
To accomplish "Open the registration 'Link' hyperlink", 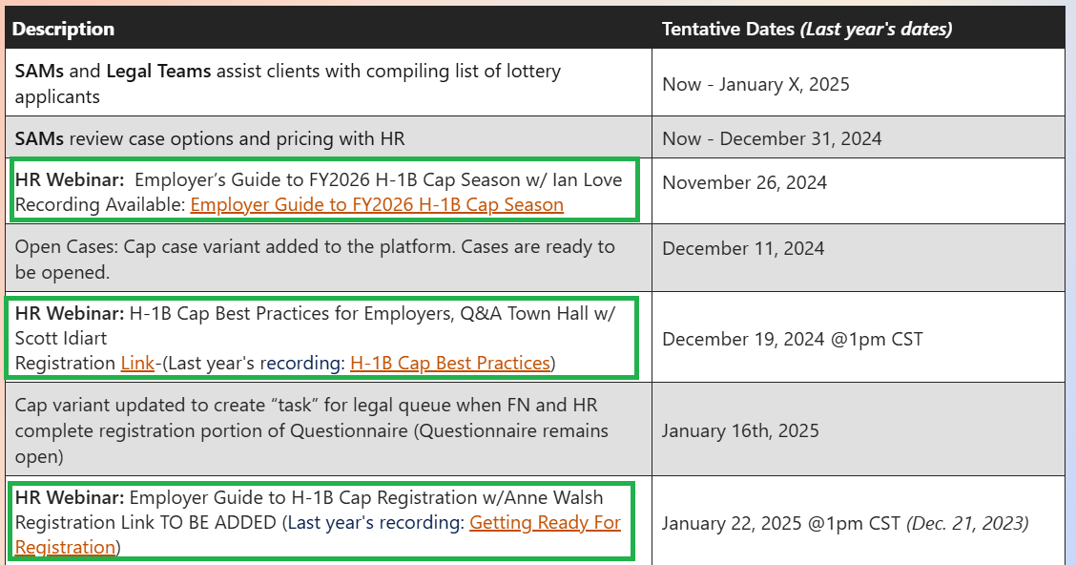I will click(137, 363).
